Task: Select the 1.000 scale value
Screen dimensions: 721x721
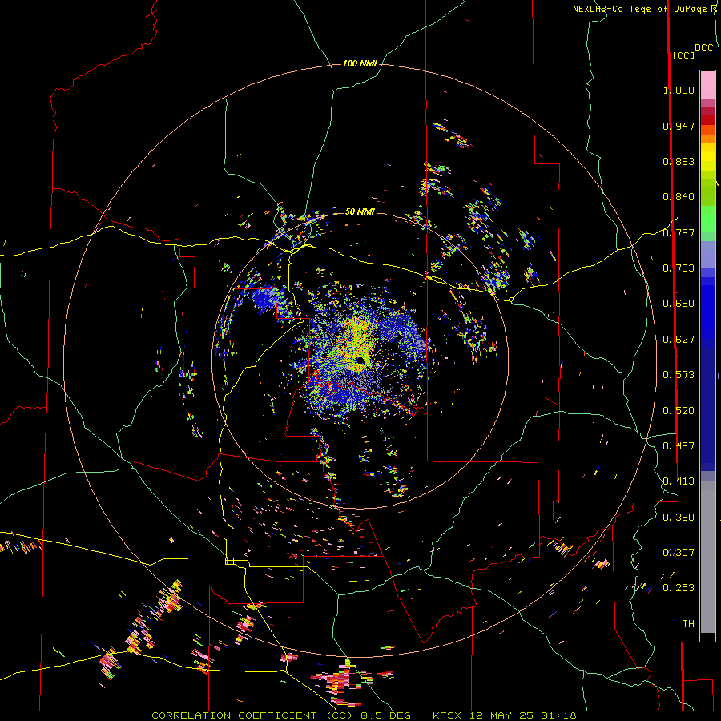Action: [x=679, y=90]
